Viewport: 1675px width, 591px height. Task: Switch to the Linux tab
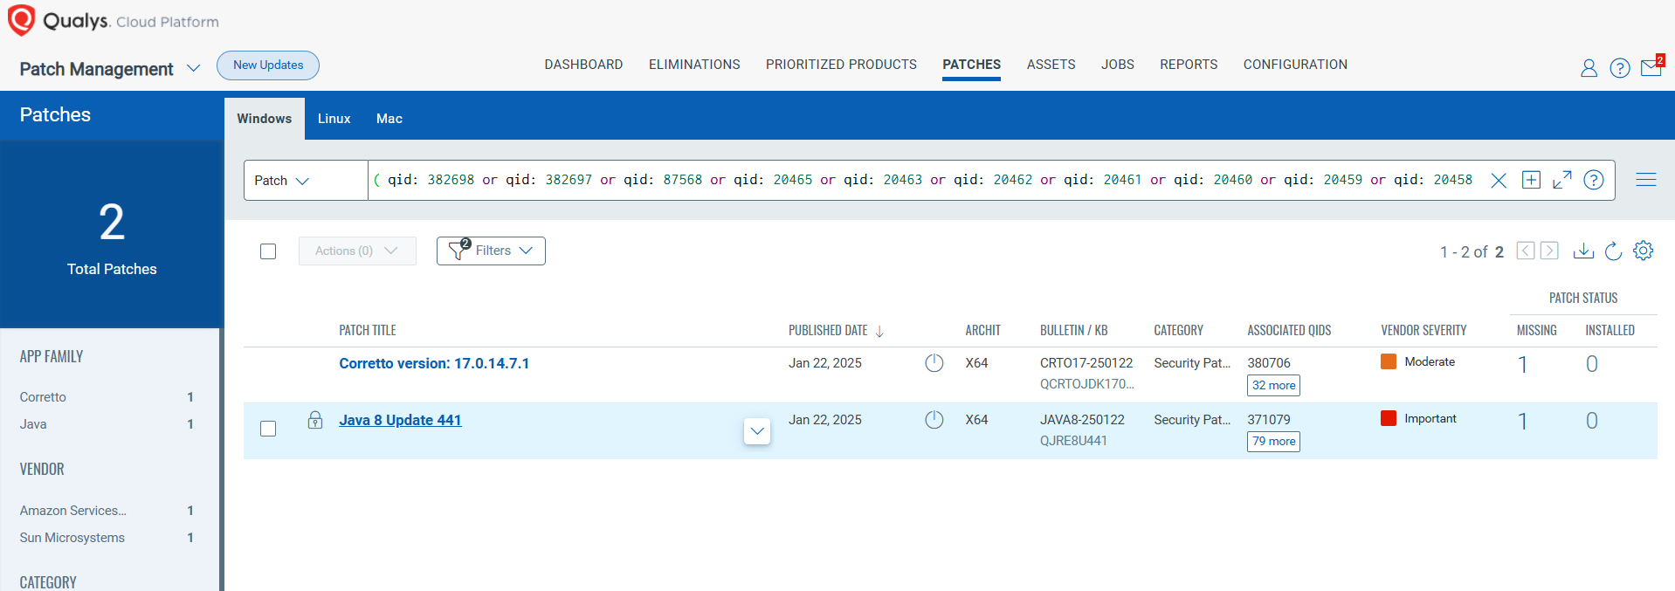tap(334, 119)
